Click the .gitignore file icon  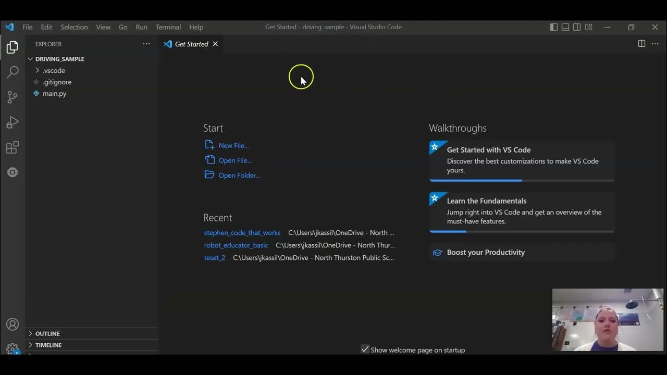36,82
